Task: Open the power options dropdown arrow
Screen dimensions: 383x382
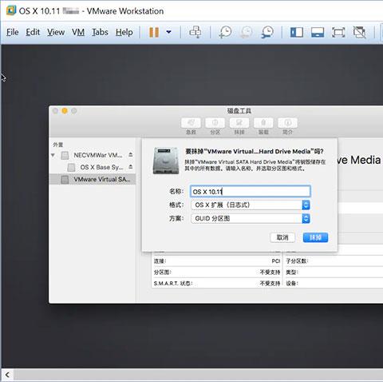Action: coord(168,32)
